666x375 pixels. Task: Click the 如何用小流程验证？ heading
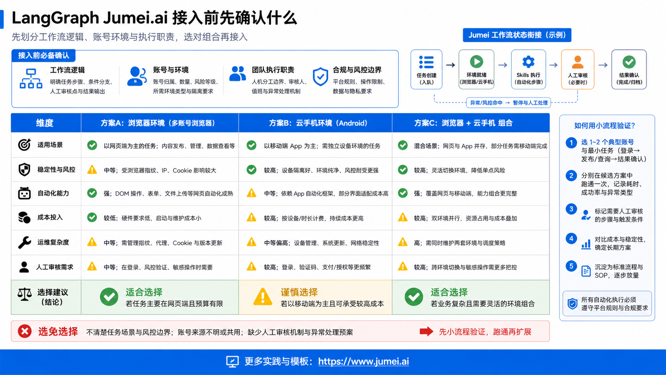[604, 126]
